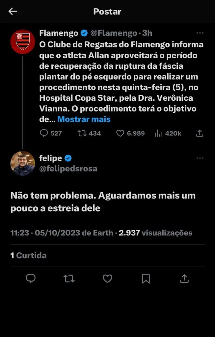Open the 2.937 visualizações view count
The width and height of the screenshot is (215, 337).
click(155, 233)
